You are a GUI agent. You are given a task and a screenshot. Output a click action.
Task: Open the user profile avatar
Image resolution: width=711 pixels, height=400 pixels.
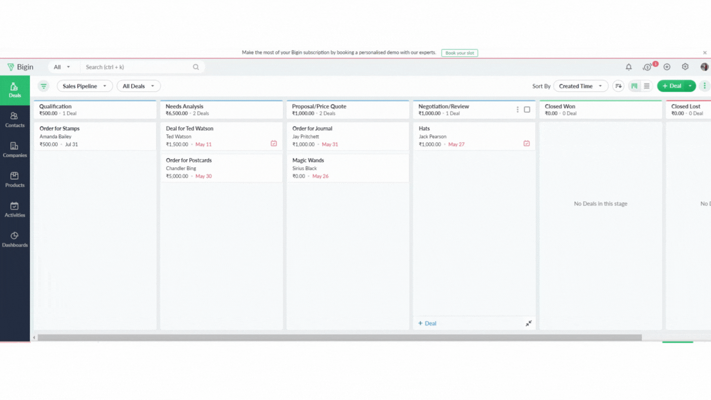(704, 67)
